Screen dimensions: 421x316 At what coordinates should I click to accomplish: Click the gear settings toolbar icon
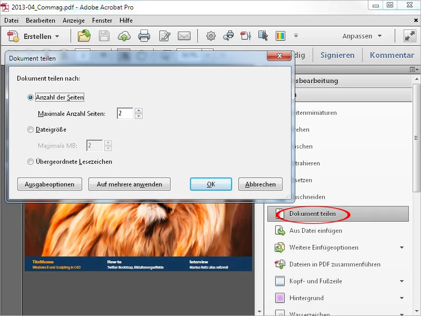(x=211, y=36)
